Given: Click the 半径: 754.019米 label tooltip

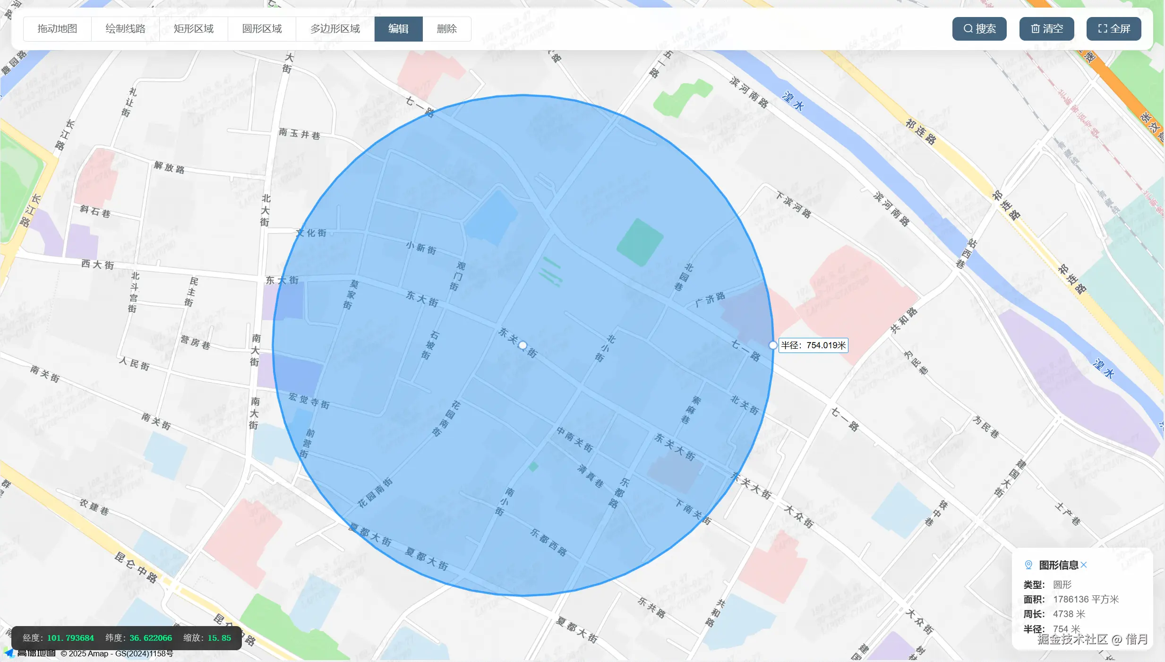Looking at the screenshot, I should pos(813,345).
